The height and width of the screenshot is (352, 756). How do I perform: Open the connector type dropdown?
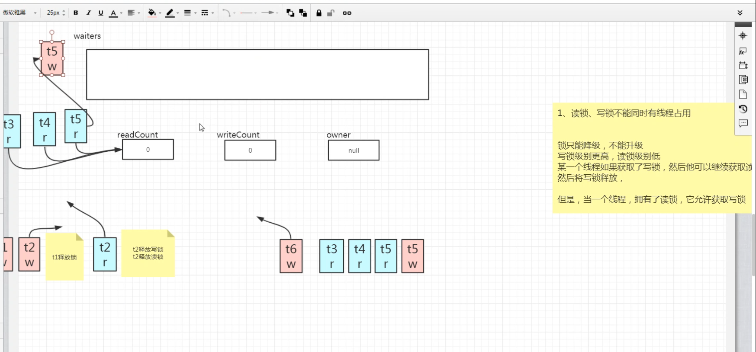click(228, 13)
